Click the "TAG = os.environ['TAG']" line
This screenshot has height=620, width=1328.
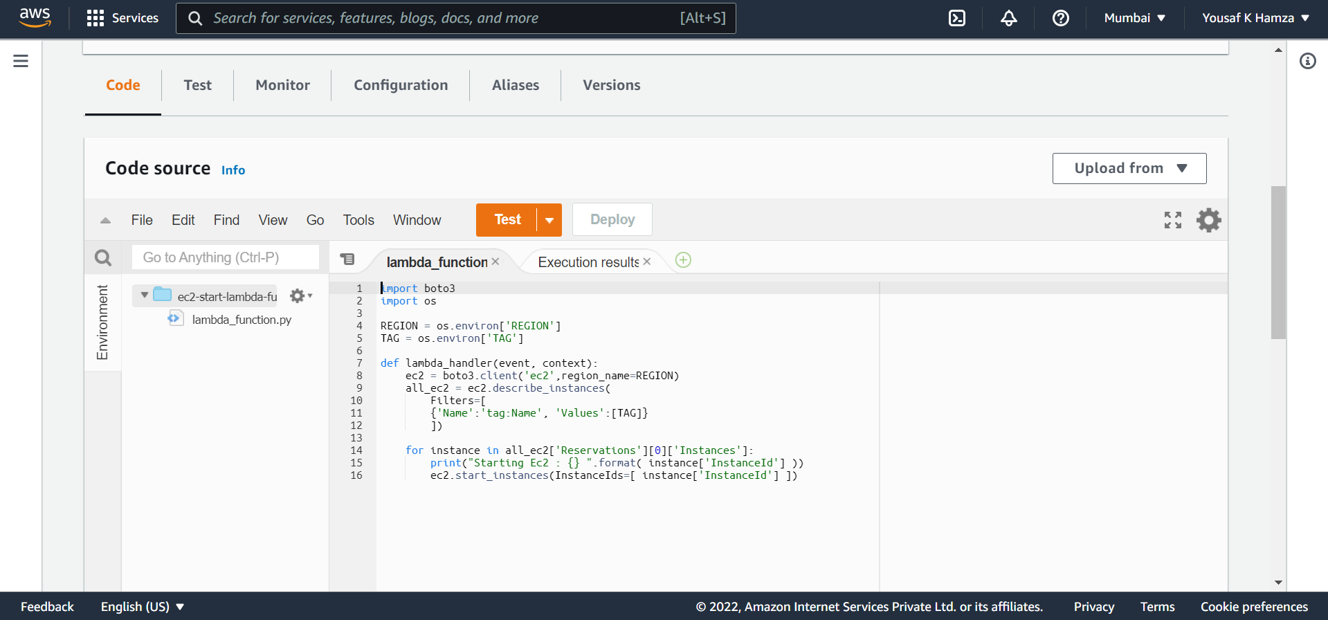point(452,338)
